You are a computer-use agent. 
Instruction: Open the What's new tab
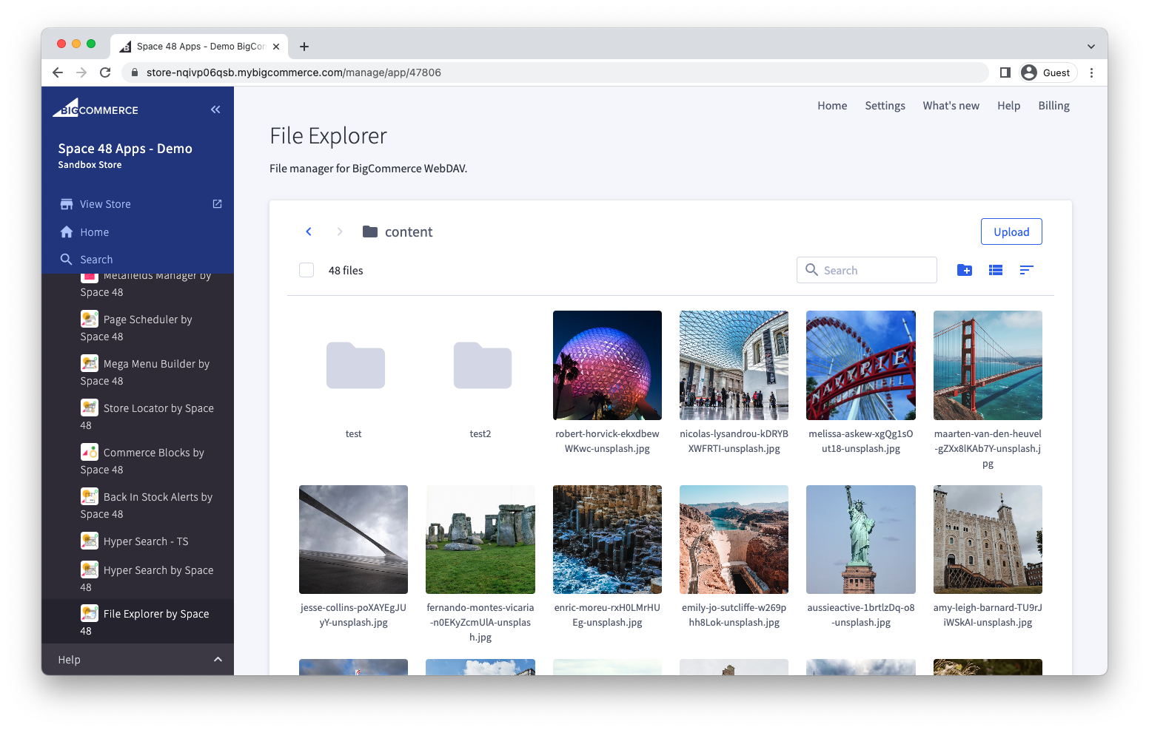951,106
